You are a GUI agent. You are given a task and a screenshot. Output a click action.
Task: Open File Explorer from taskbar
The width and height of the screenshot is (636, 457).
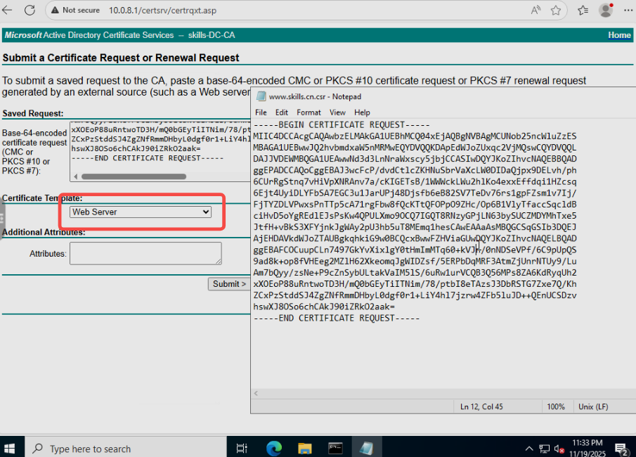click(x=304, y=448)
